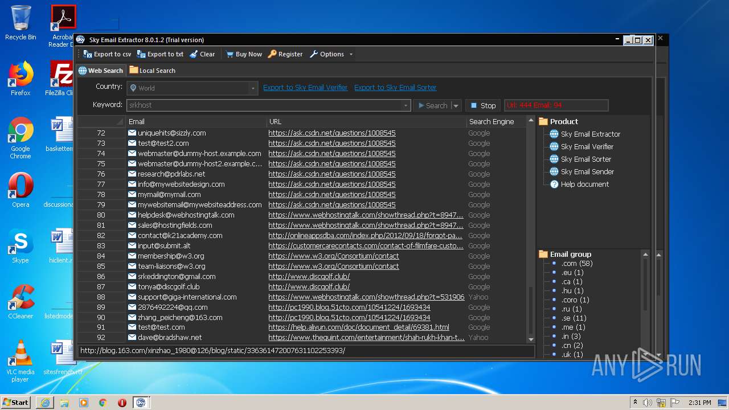
Task: Select the .ru (1) email group
Action: 572,309
